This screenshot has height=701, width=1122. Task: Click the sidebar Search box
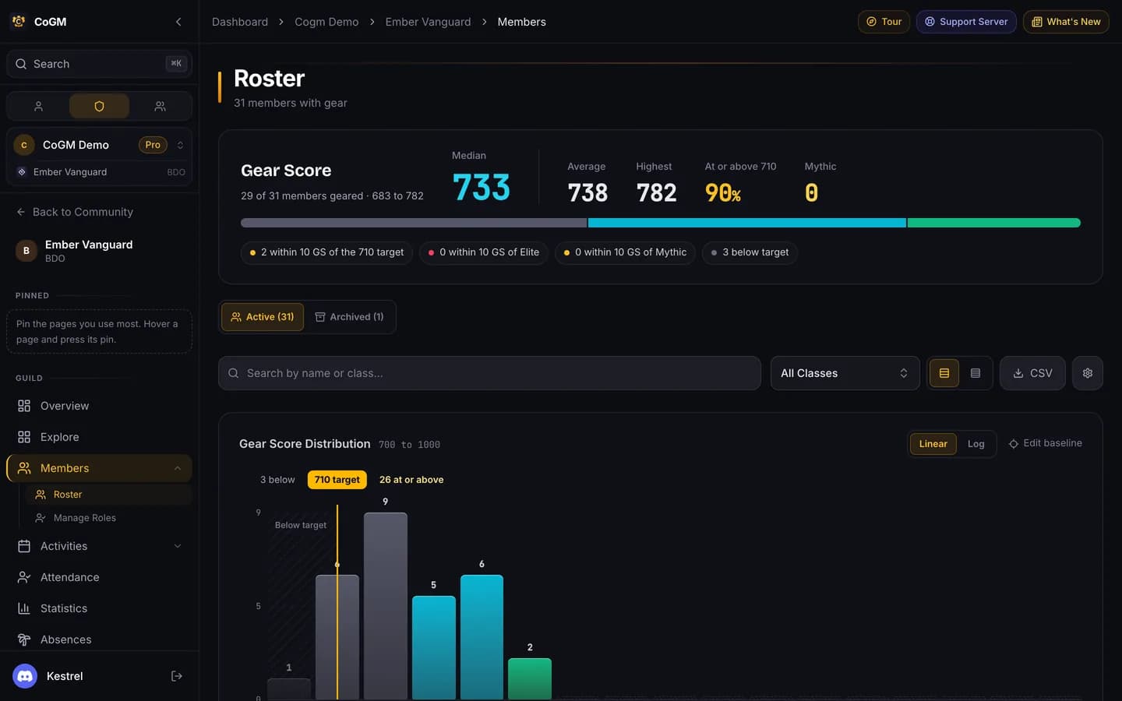(x=99, y=64)
